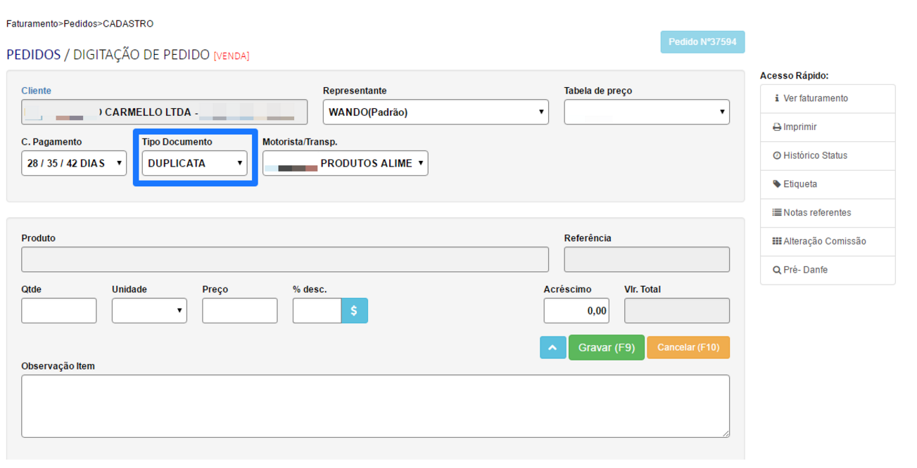Click the blue up-arrow collapse button
Image resolution: width=917 pixels, height=468 pixels.
click(x=552, y=347)
